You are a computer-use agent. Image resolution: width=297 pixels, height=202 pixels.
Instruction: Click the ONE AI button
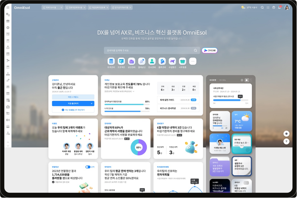coord(210,51)
